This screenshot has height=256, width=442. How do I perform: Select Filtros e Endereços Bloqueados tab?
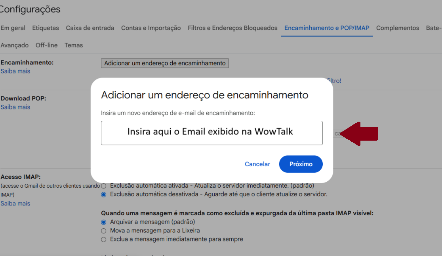(x=232, y=28)
